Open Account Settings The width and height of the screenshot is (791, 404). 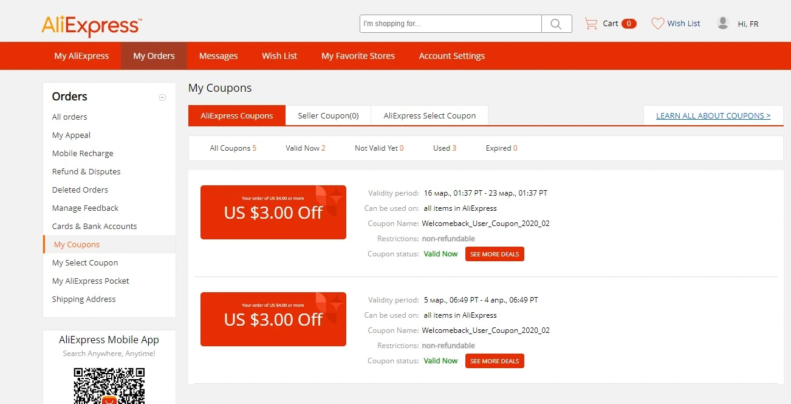pos(452,56)
